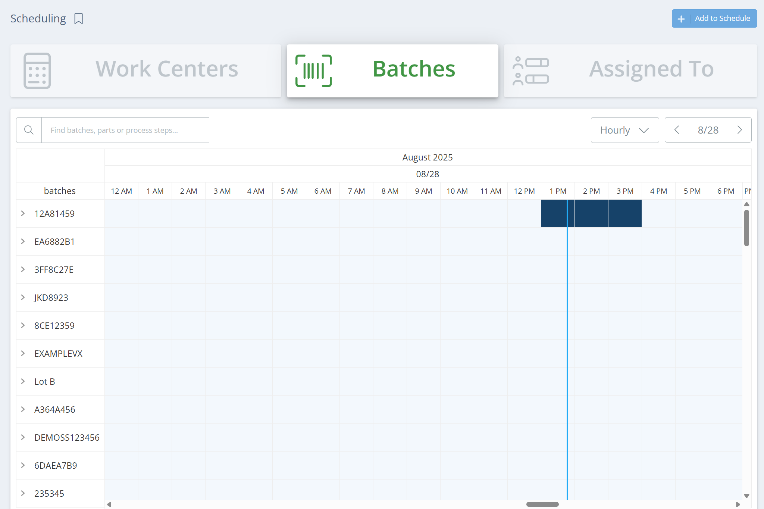Click the Find batches search field
764x509 pixels.
[x=125, y=130]
